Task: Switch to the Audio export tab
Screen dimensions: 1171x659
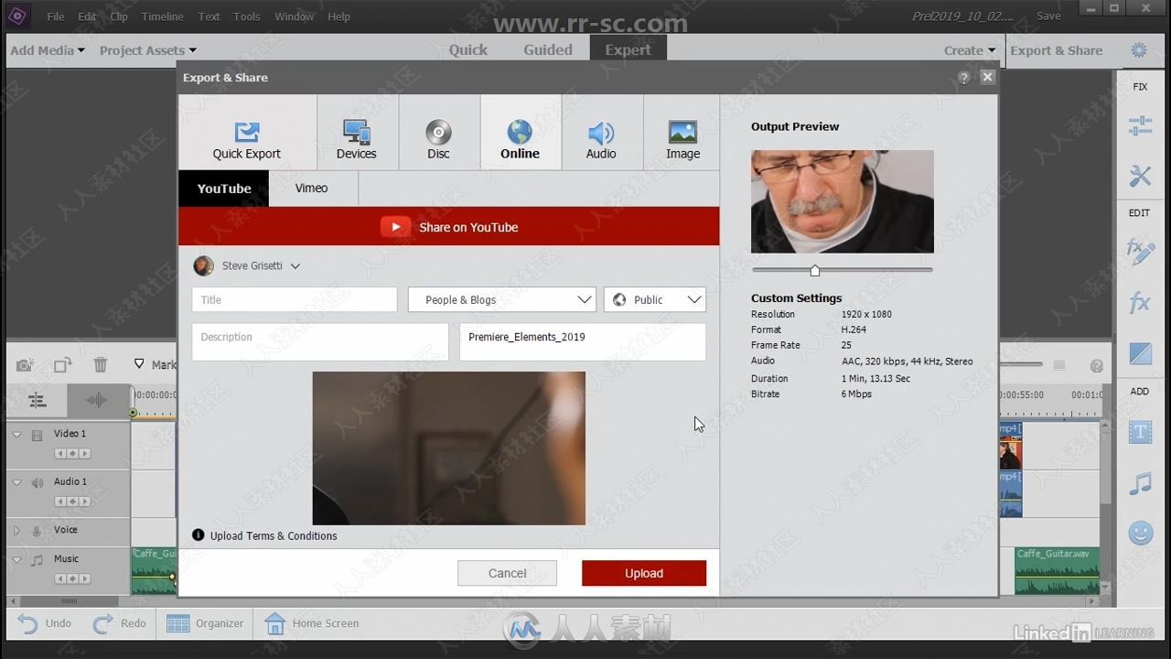Action: point(601,133)
